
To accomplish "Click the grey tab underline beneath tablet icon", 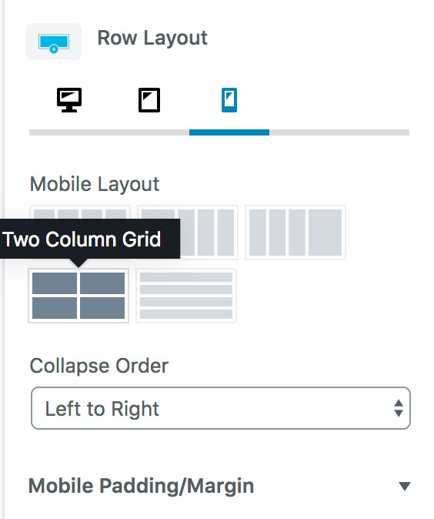I will [149, 132].
